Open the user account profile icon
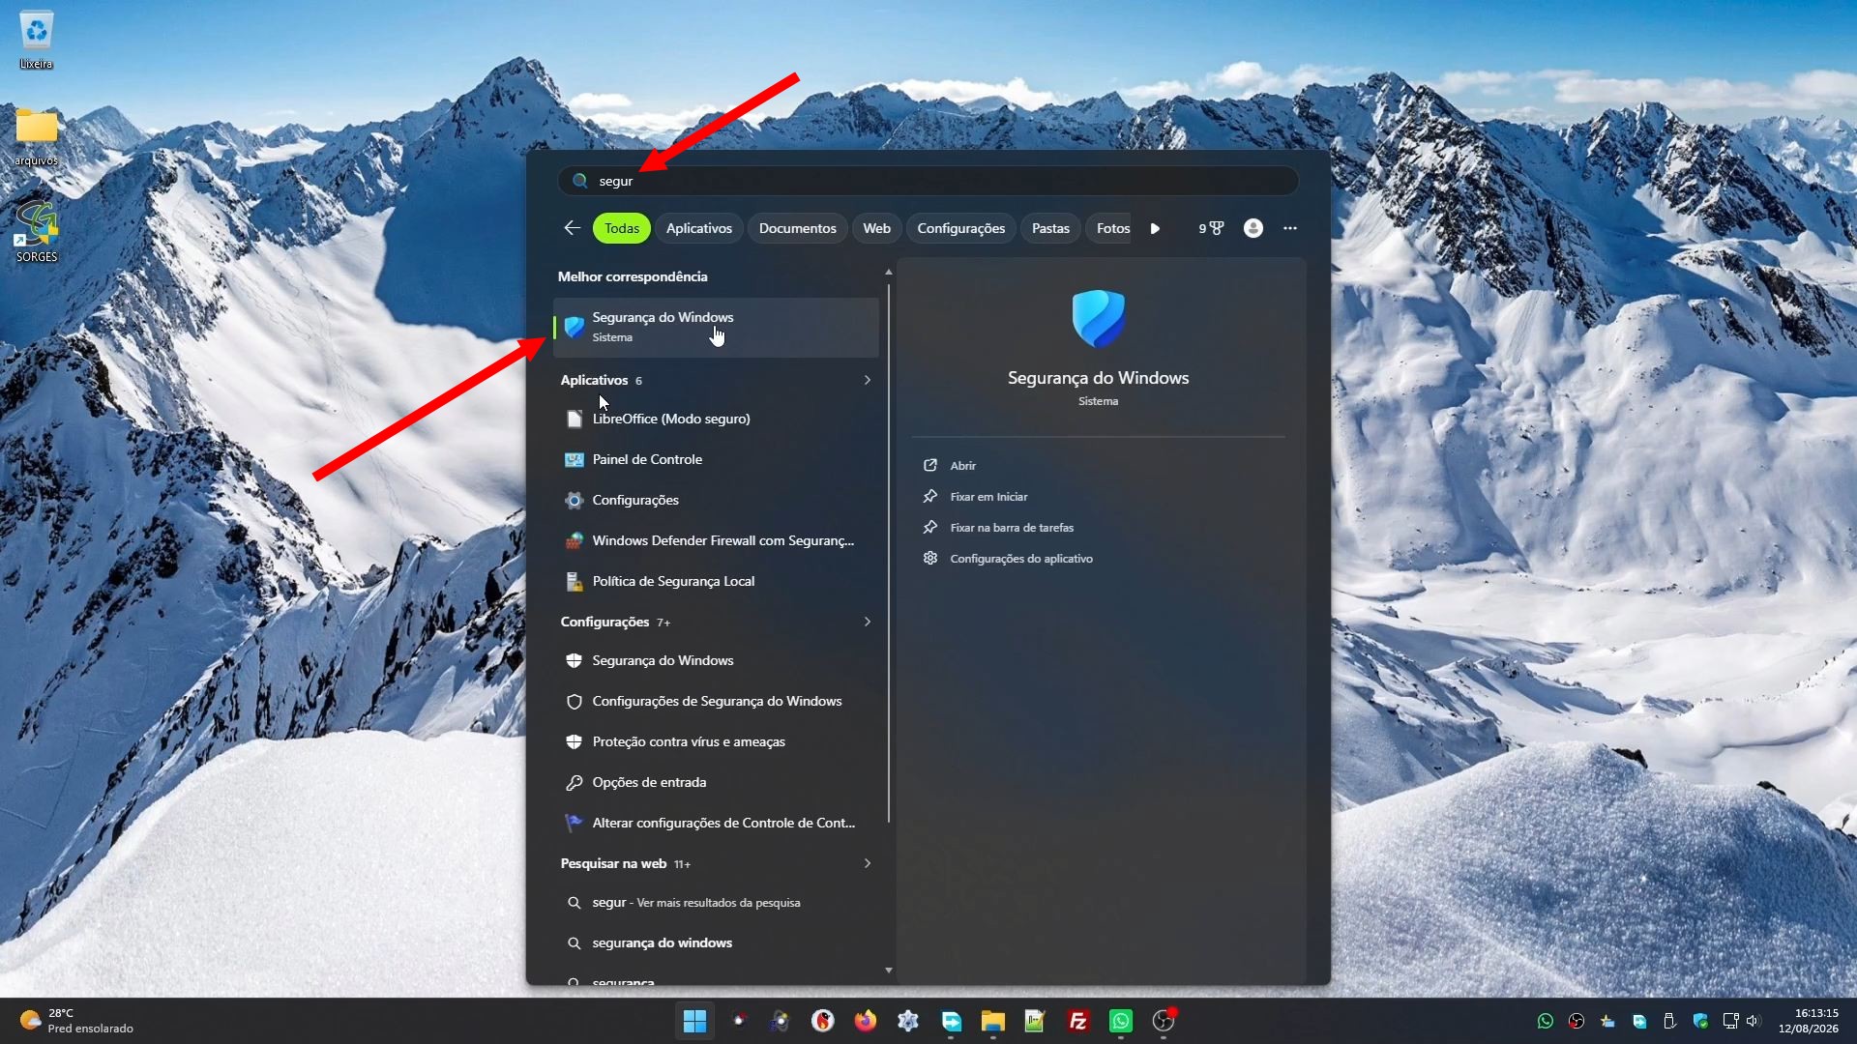This screenshot has height=1044, width=1857. pyautogui.click(x=1253, y=228)
